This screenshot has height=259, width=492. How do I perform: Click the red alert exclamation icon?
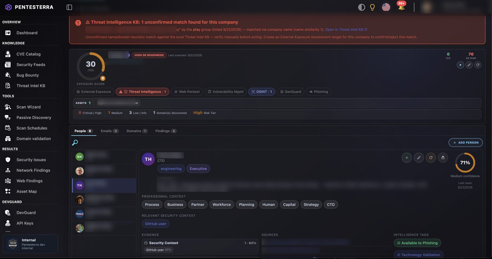pyautogui.click(x=78, y=23)
